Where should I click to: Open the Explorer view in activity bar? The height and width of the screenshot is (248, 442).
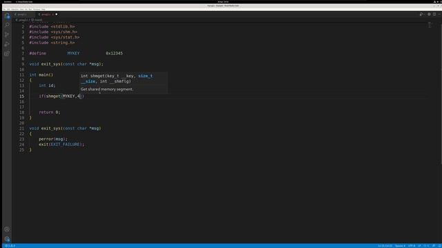[x=7, y=16]
